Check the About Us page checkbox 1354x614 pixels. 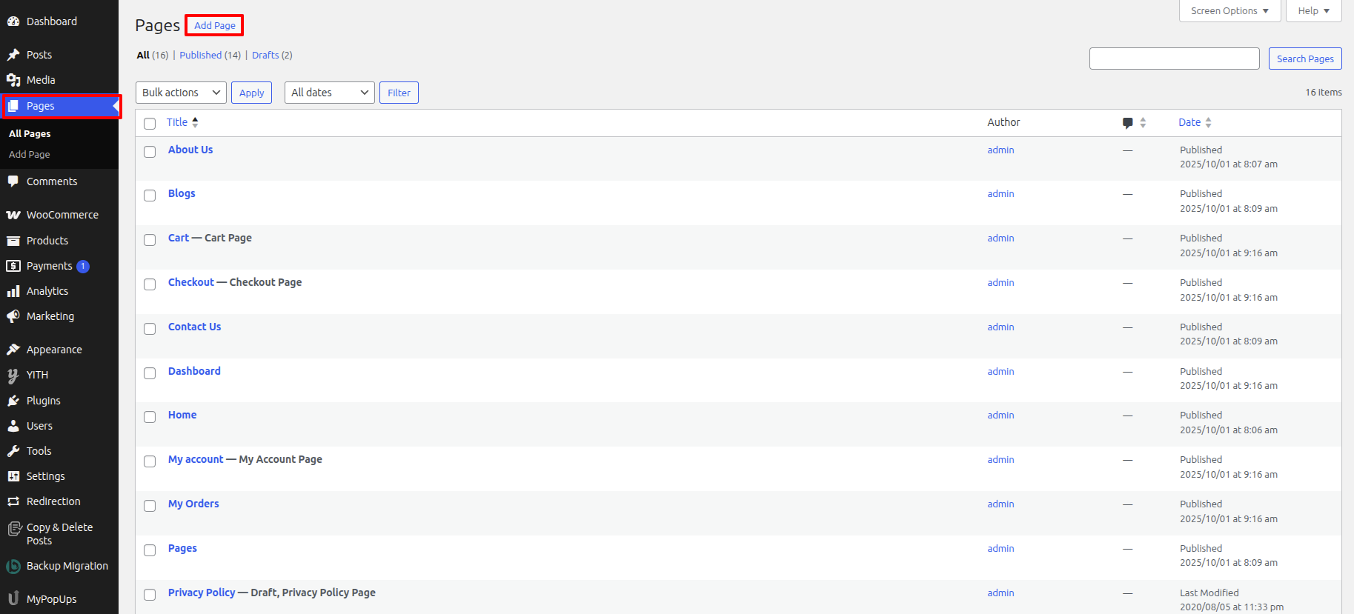[x=150, y=152]
